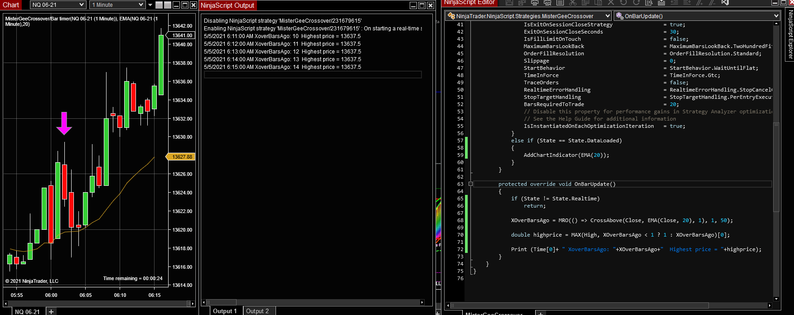Viewport: 794px width, 315px height.
Task: Open Print Preview from the editor toolbar
Action: click(547, 2)
